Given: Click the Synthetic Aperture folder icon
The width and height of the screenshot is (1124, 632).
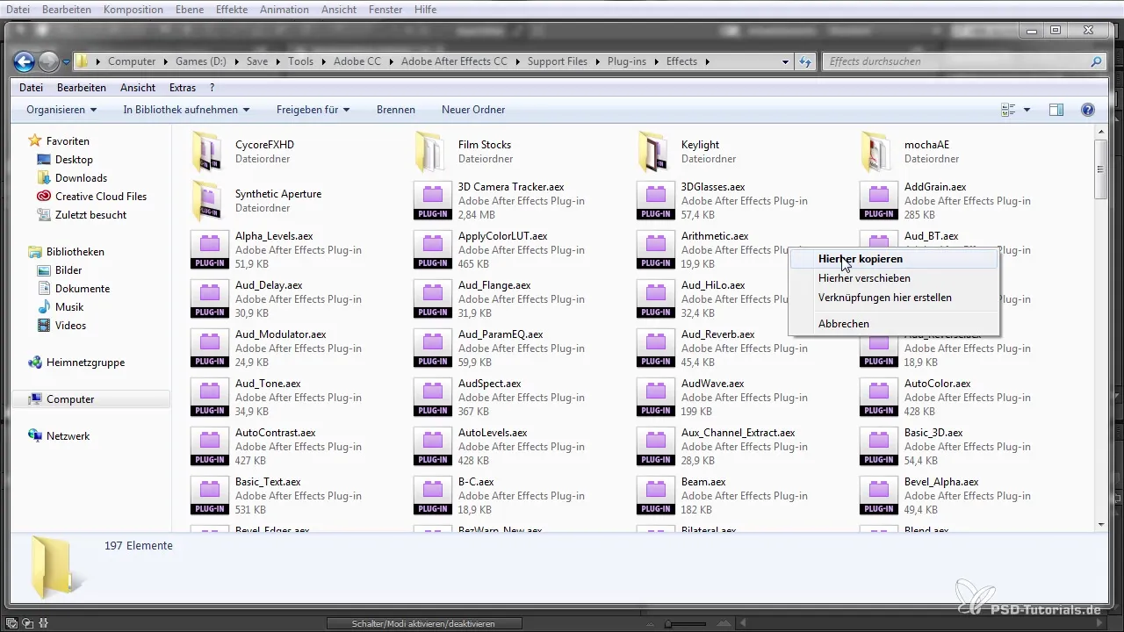Looking at the screenshot, I should (208, 201).
